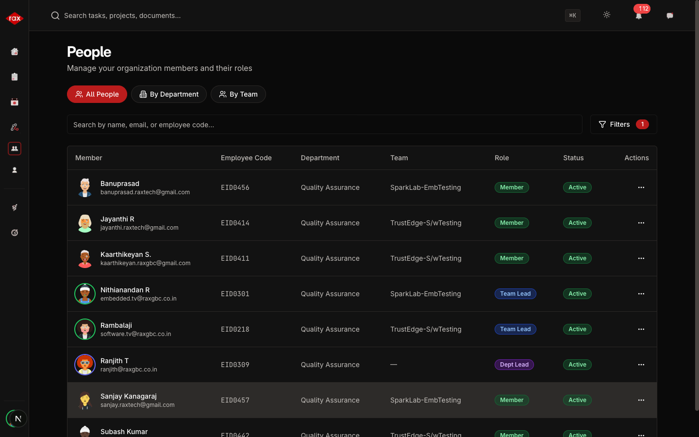Click the notification bell icon
Screen dimensions: 699x437
639,16
